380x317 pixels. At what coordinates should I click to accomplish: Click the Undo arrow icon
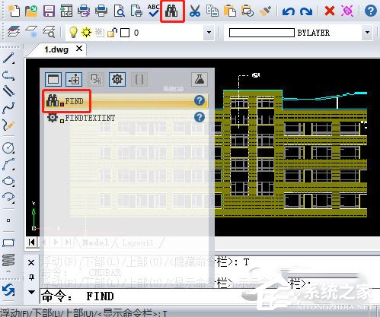click(289, 11)
